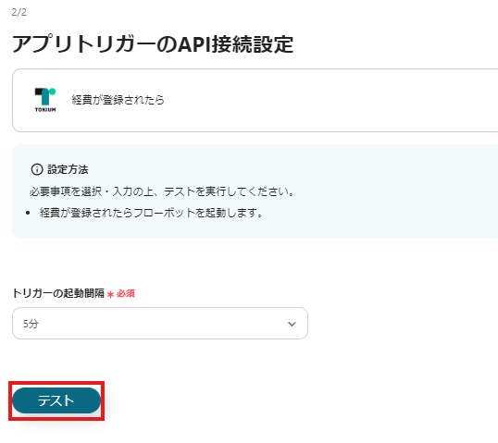Click the 必要事項を選択・入力の上 instruction text
This screenshot has height=443, width=498.
pos(92,191)
